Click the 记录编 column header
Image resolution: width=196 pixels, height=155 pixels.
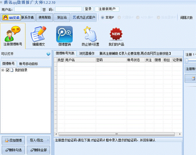point(177,60)
